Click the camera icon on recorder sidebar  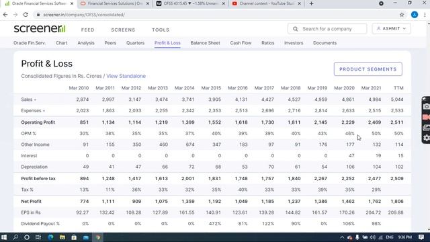(x=426, y=107)
